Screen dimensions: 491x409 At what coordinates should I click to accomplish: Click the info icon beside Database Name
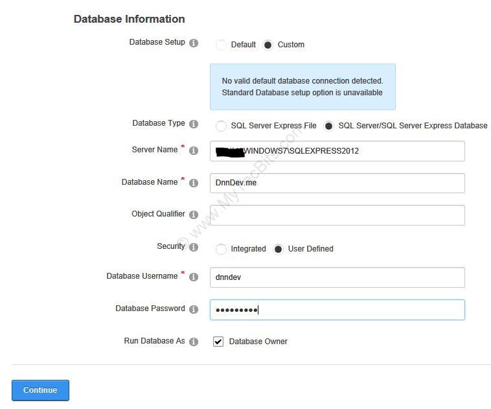pos(194,183)
